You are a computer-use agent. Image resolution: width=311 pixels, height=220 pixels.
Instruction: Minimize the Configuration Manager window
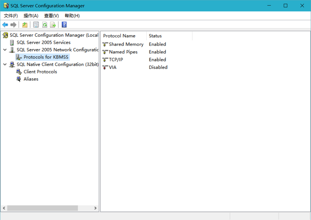(x=269, y=6)
